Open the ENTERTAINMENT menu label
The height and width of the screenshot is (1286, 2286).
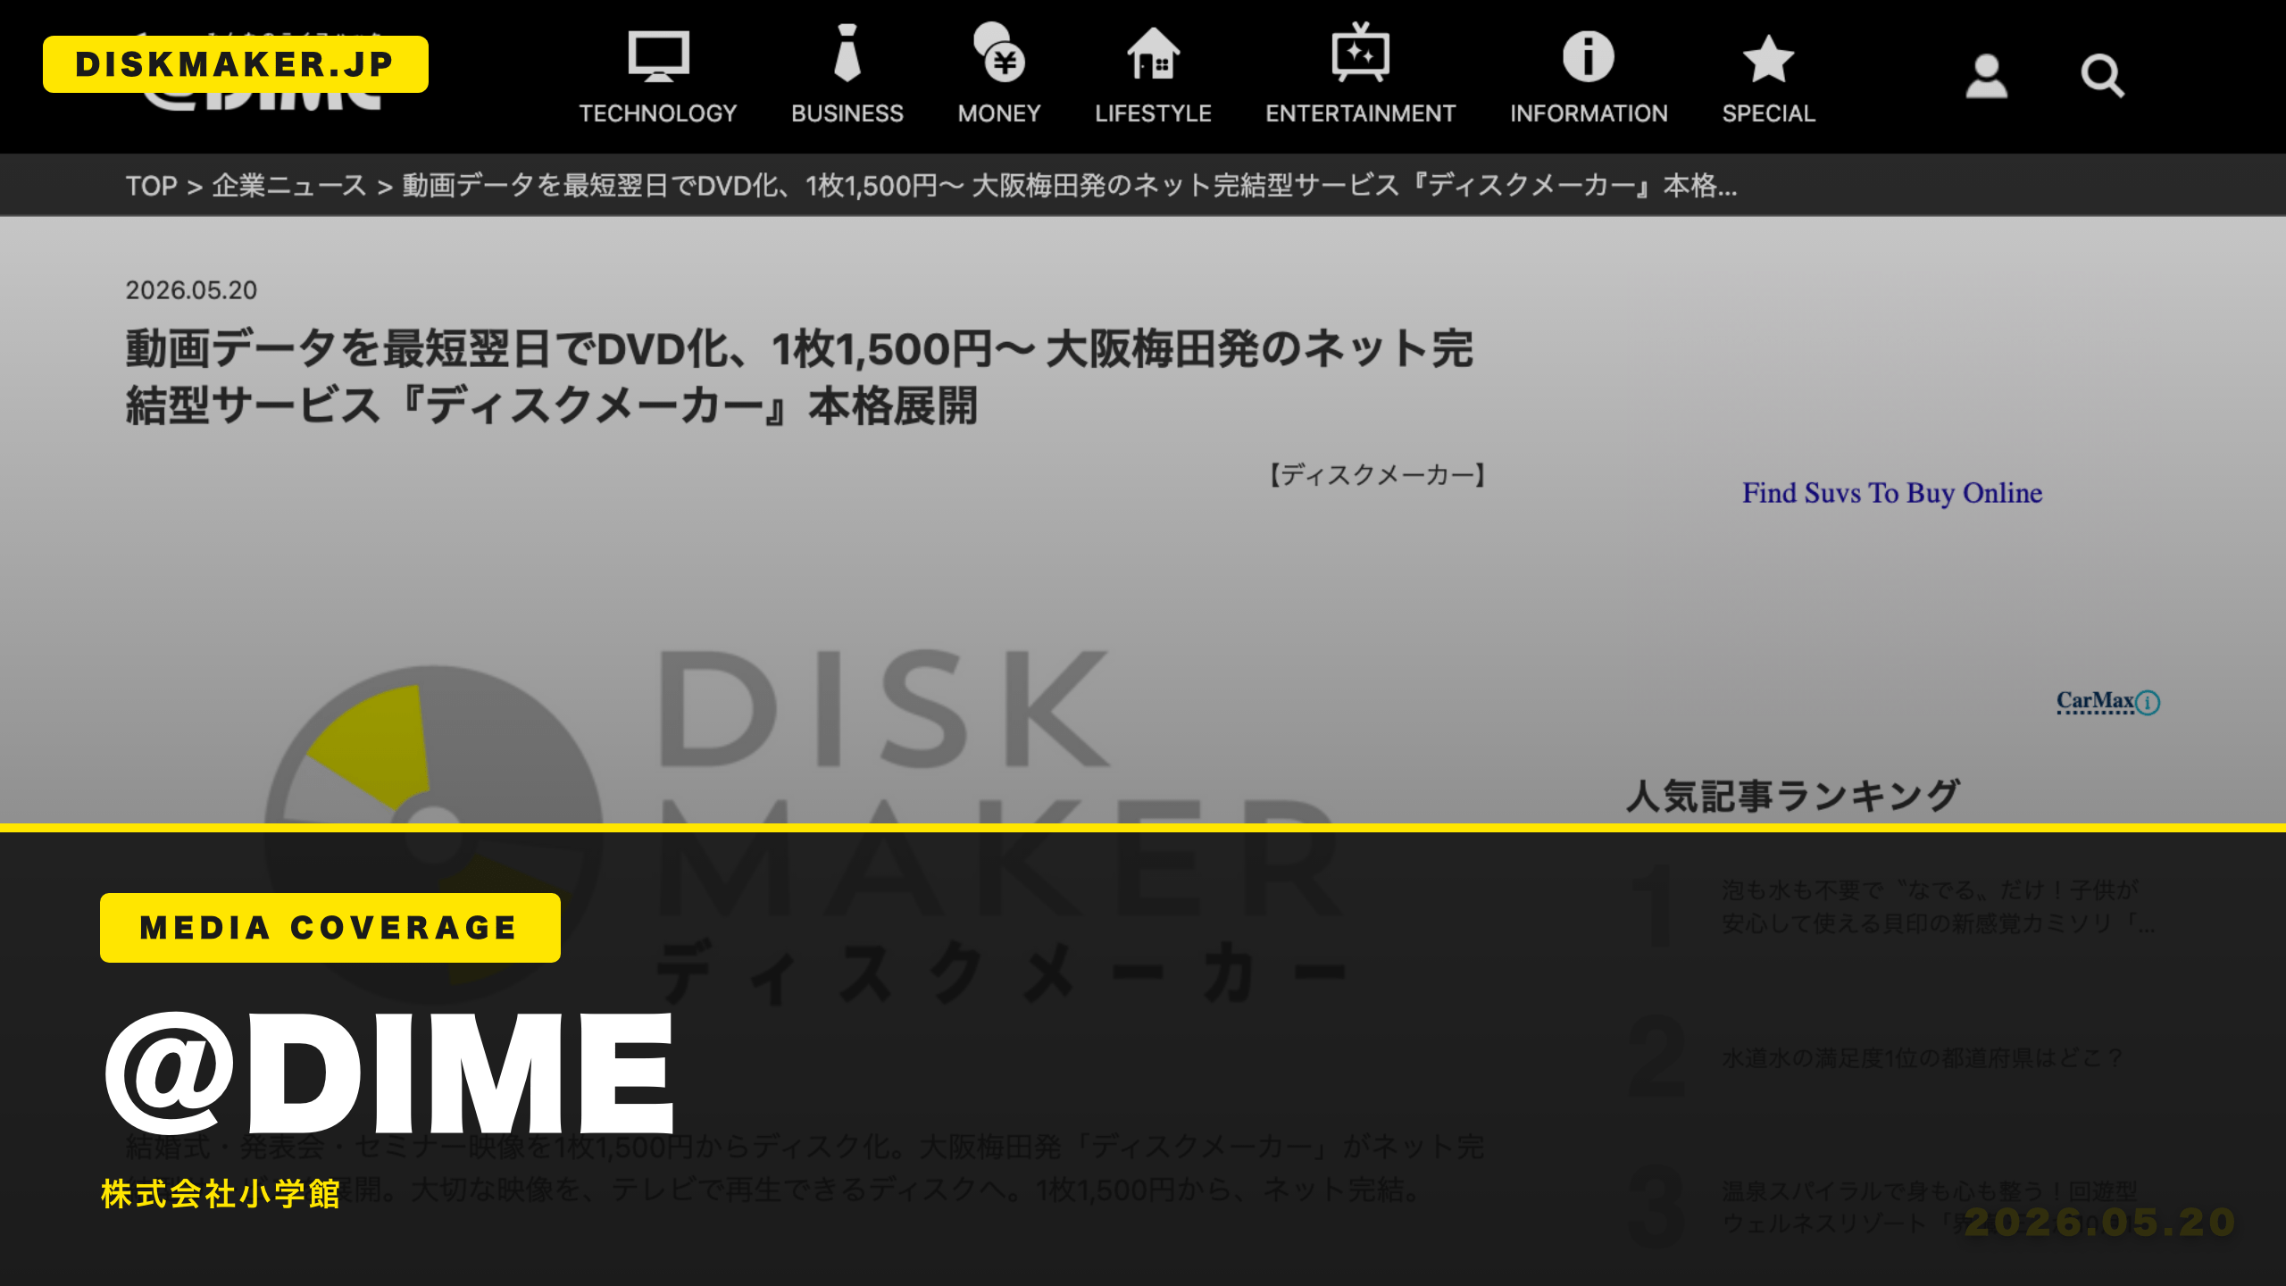(1360, 113)
